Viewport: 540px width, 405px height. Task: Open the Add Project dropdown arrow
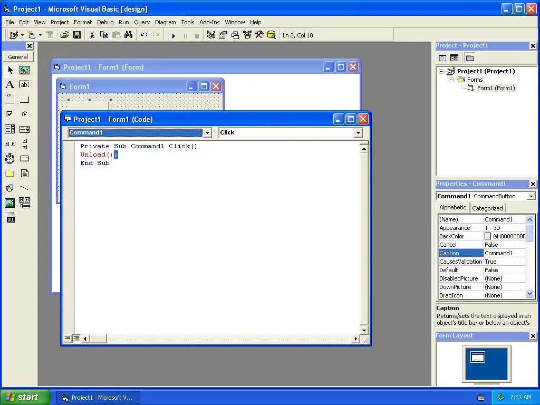click(x=22, y=35)
